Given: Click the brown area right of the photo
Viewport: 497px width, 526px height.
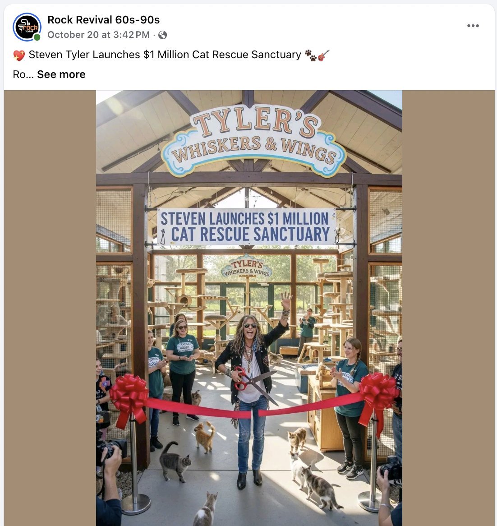Looking at the screenshot, I should [x=448, y=308].
